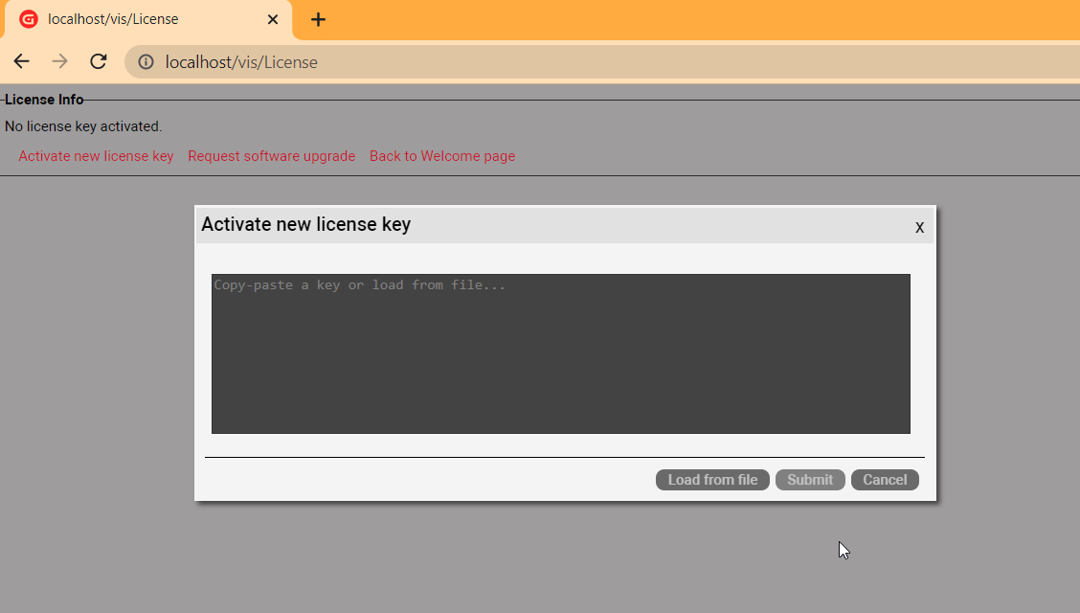Close the localhost/vis/License tab
The height and width of the screenshot is (613, 1080).
[273, 19]
